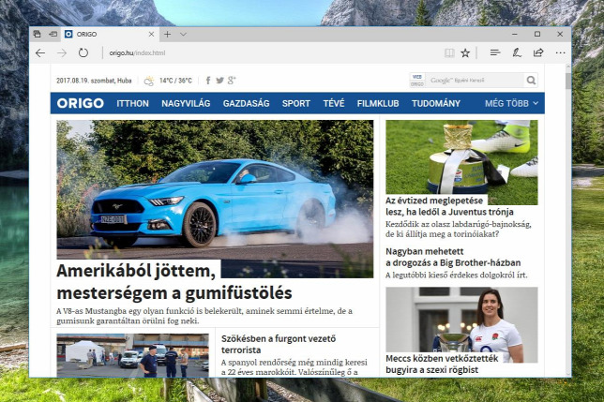Click the forward navigation arrow

[62, 52]
